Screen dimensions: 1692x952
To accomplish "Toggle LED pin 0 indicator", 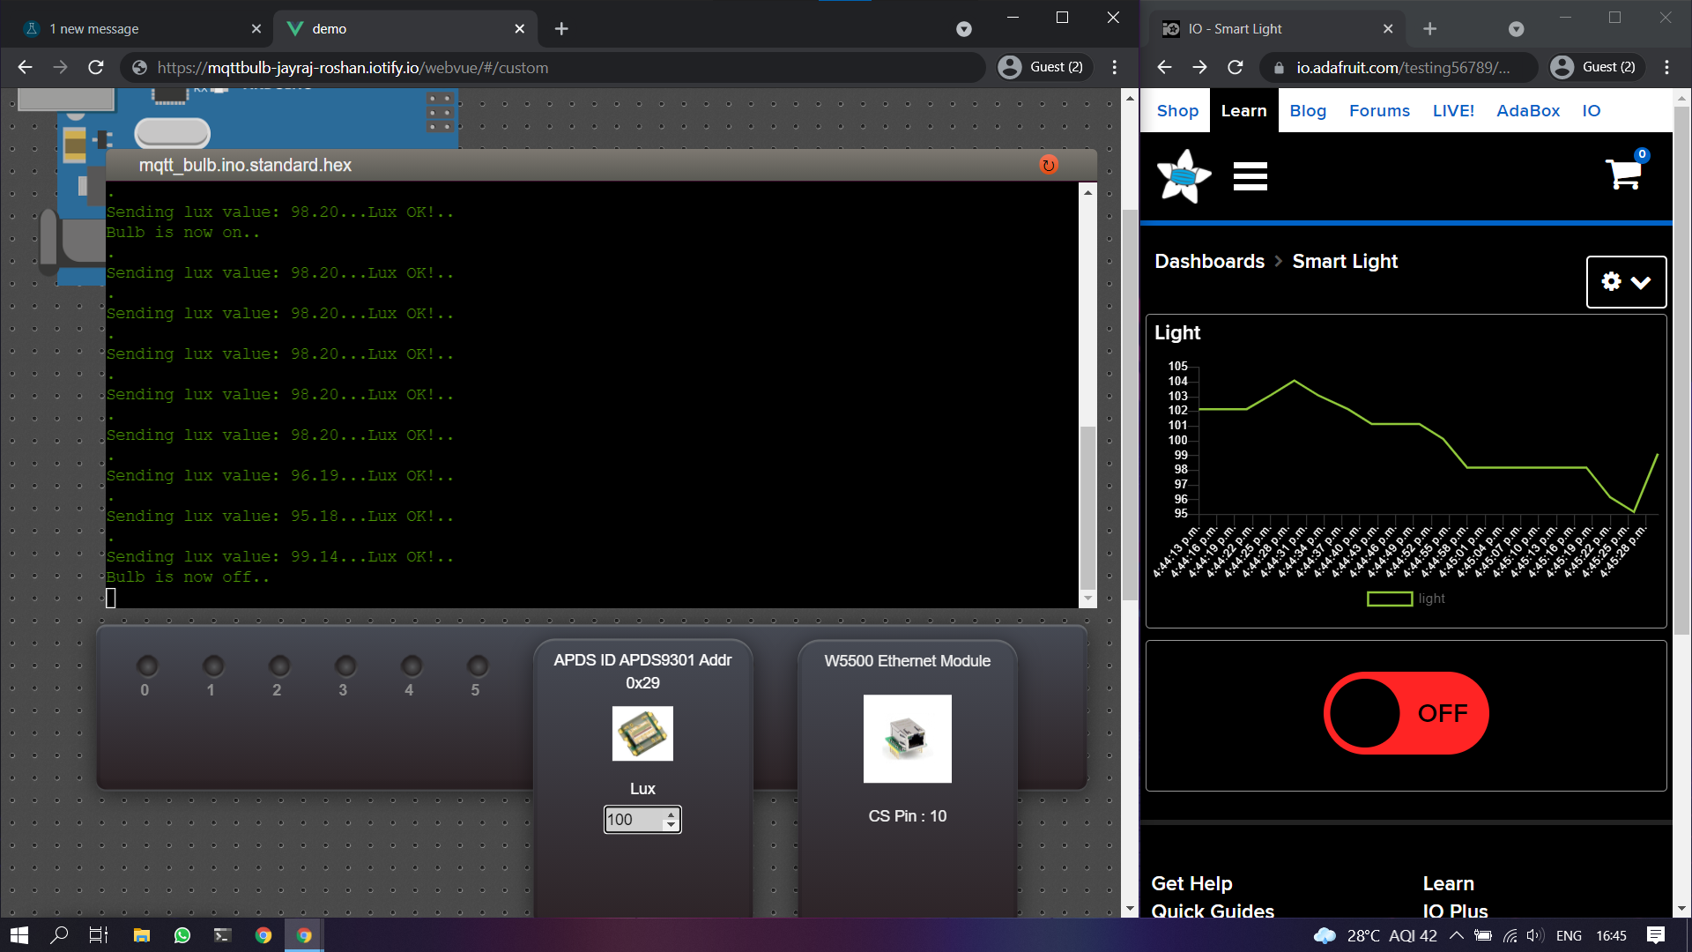I will [x=146, y=666].
